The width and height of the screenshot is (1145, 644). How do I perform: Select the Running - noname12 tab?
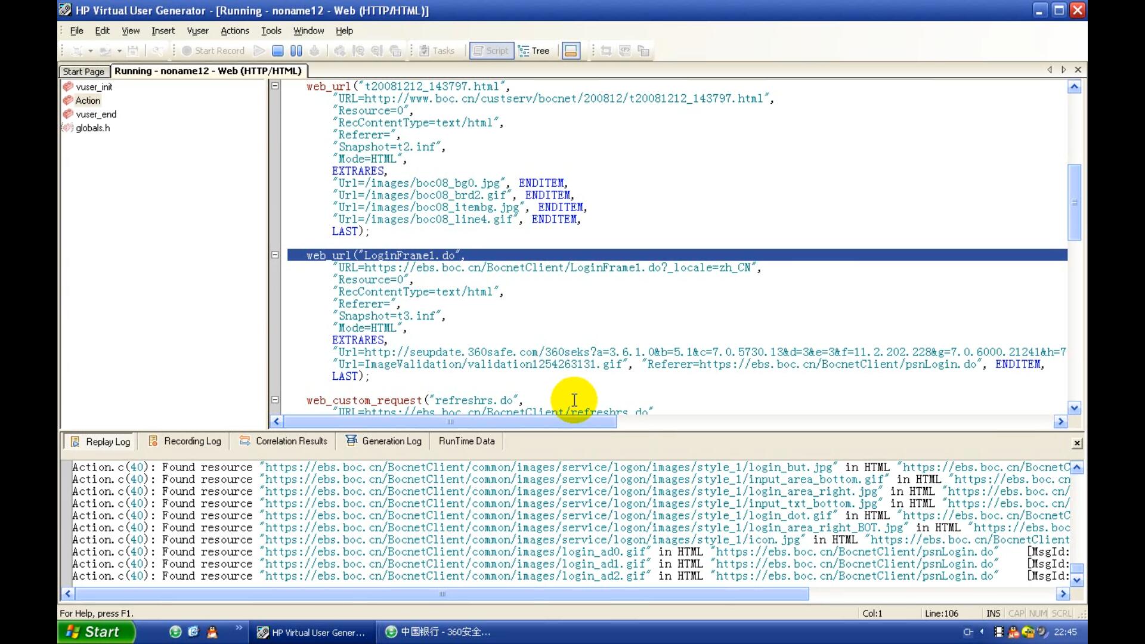pyautogui.click(x=208, y=70)
